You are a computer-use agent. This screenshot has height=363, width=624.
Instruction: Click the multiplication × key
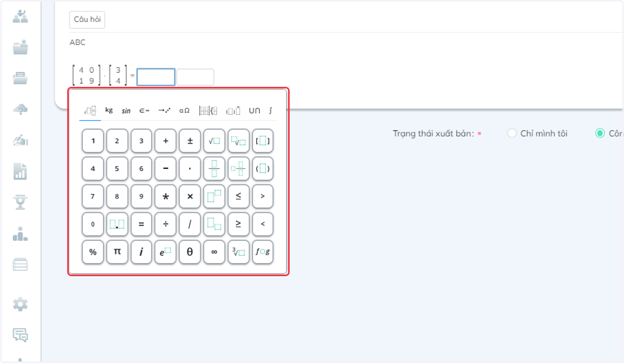190,196
